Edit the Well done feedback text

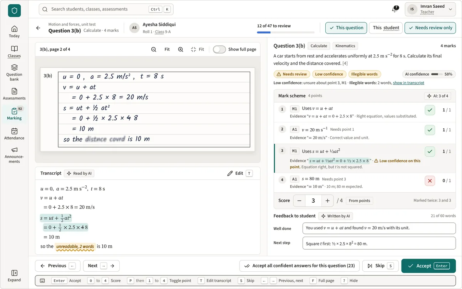pos(379,228)
